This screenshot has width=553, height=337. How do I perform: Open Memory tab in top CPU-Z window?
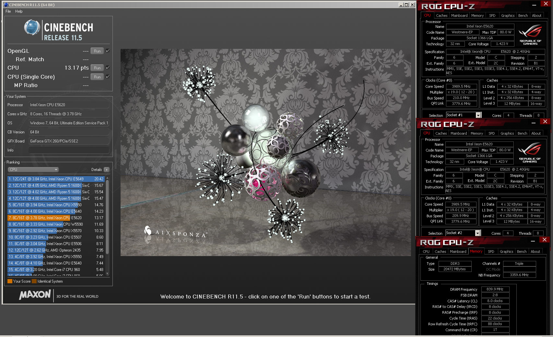coord(477,16)
